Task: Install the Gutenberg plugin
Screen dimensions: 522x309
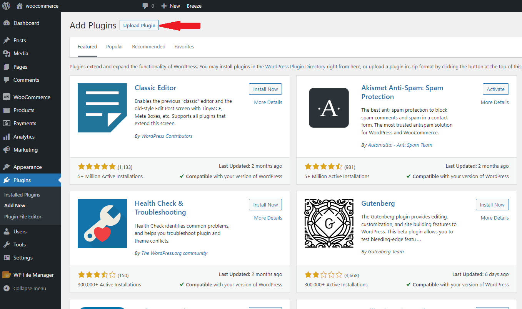Action: pos(492,205)
